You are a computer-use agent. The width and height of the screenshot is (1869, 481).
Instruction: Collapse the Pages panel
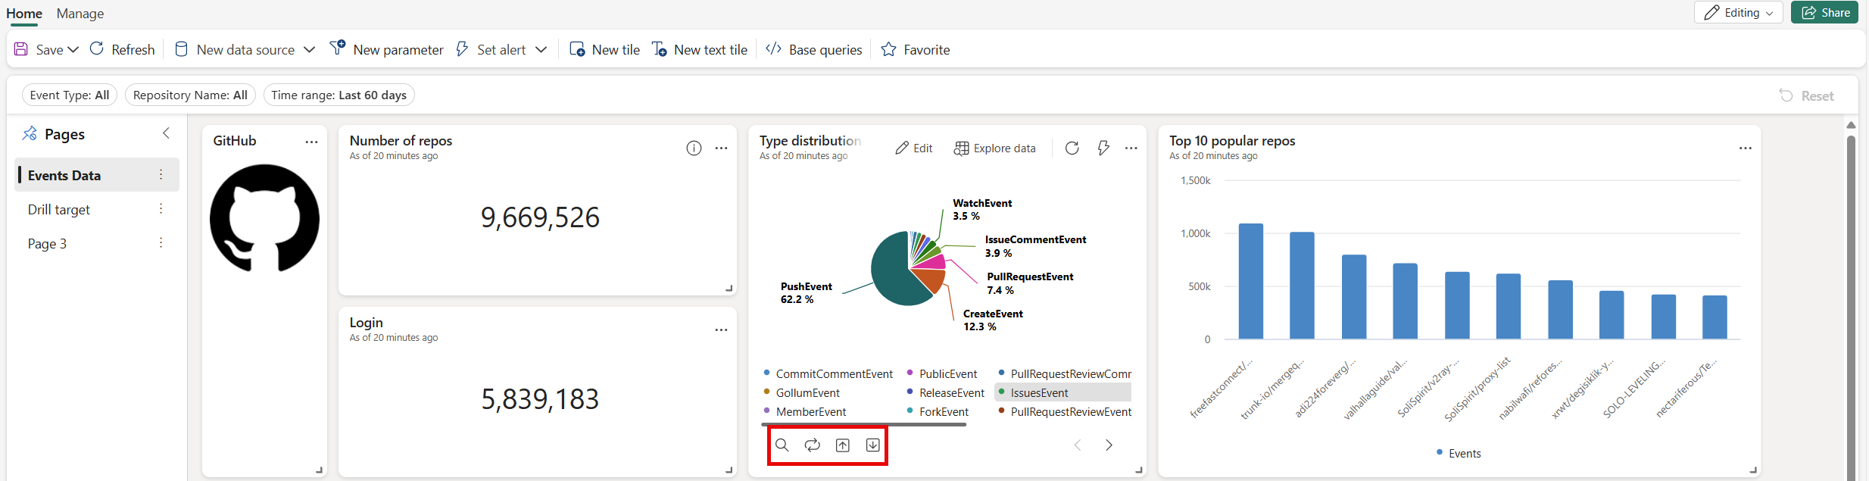166,133
